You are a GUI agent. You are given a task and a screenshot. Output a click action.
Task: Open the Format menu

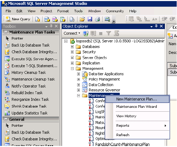[63, 11]
